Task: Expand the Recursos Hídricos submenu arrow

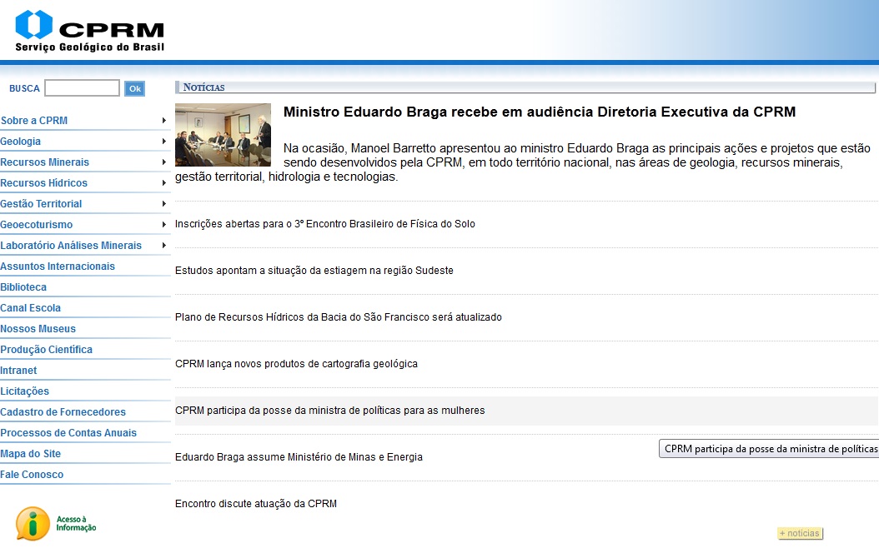Action: coord(164,183)
